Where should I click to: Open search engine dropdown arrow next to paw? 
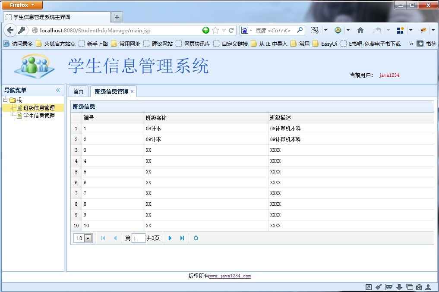pos(251,30)
